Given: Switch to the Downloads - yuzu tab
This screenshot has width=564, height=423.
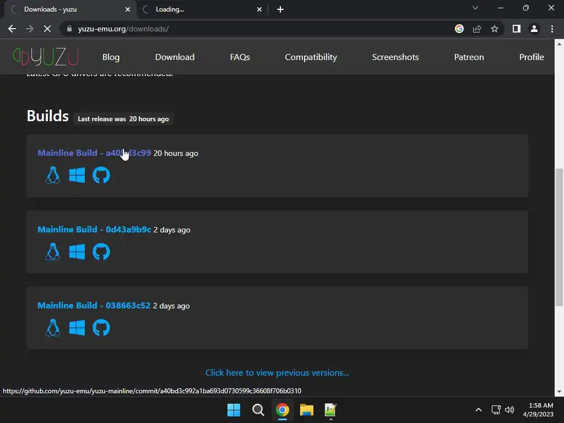Looking at the screenshot, I should pyautogui.click(x=70, y=9).
